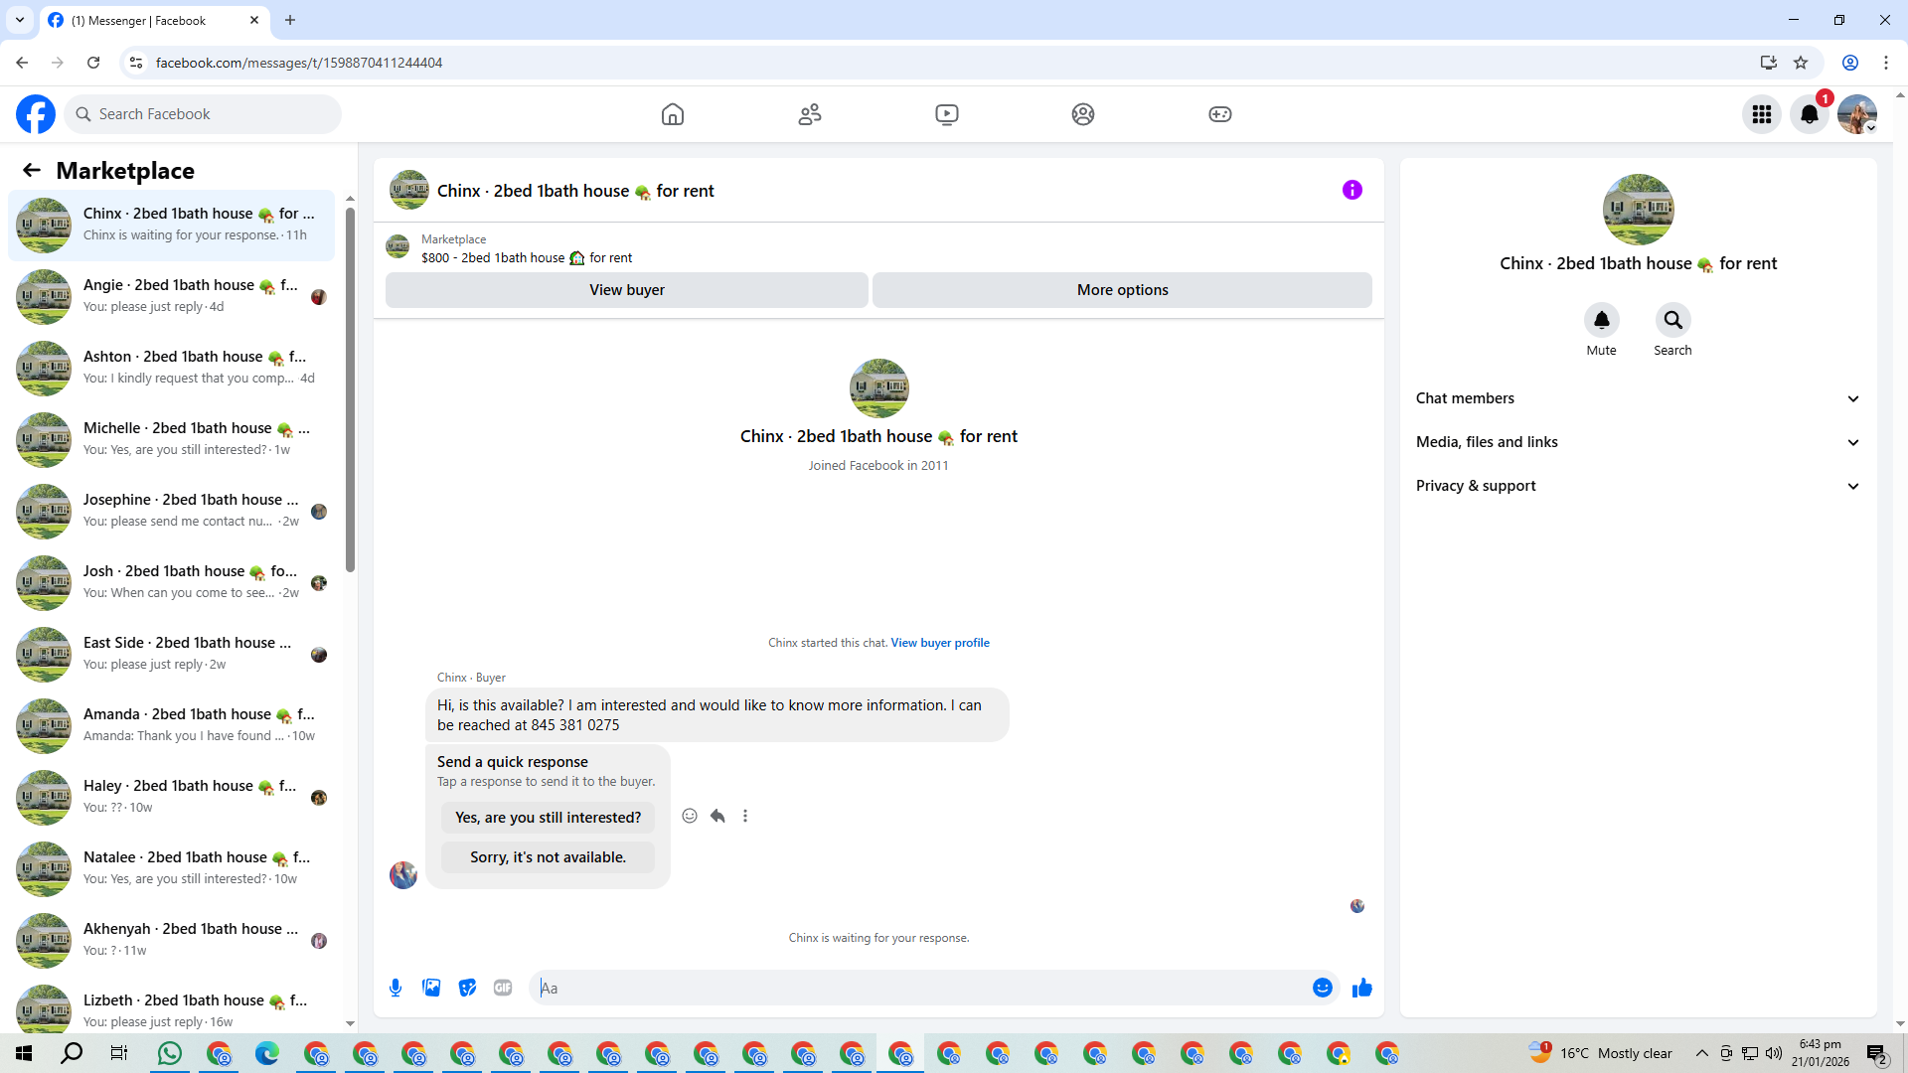Expand the Chat members section
The image size is (1908, 1073).
1638,398
